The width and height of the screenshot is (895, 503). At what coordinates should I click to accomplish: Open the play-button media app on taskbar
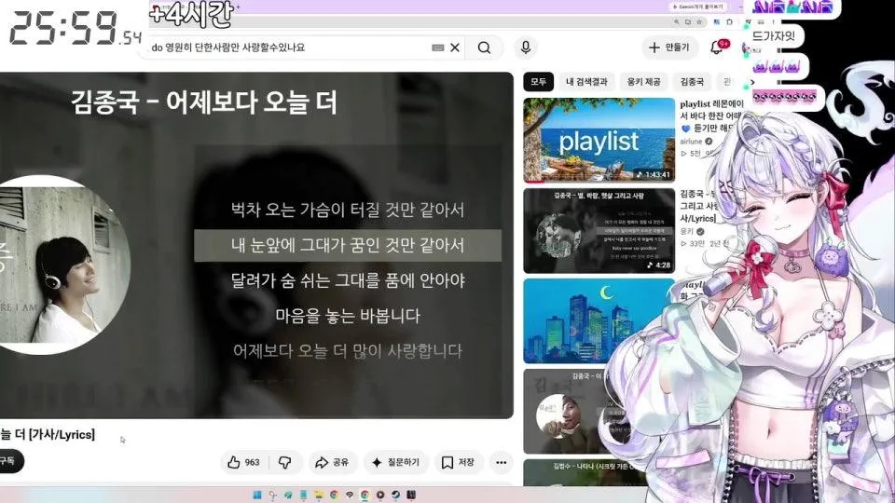[380, 495]
